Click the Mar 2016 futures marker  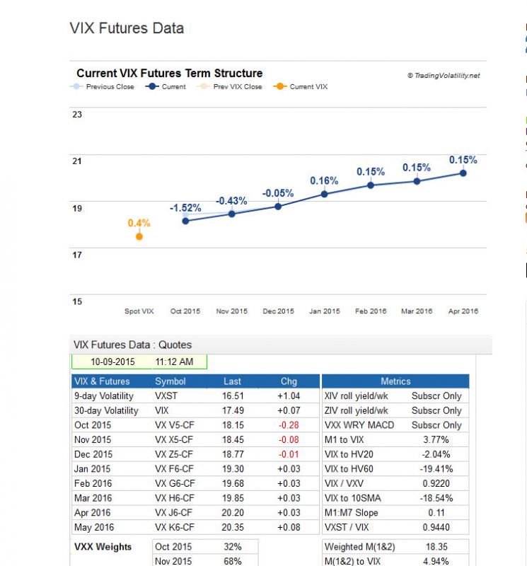coord(417,181)
